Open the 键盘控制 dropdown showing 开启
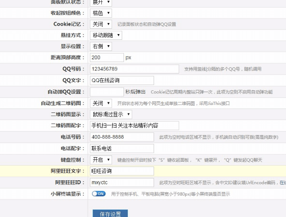 coord(100,159)
